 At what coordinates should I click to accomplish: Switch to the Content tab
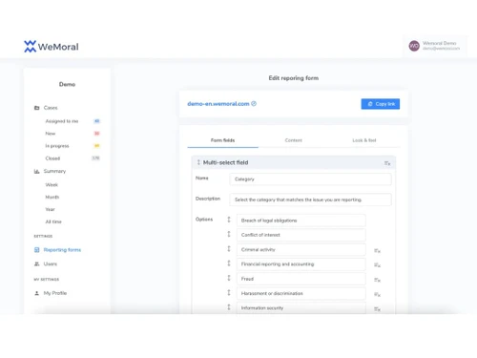pyautogui.click(x=294, y=140)
